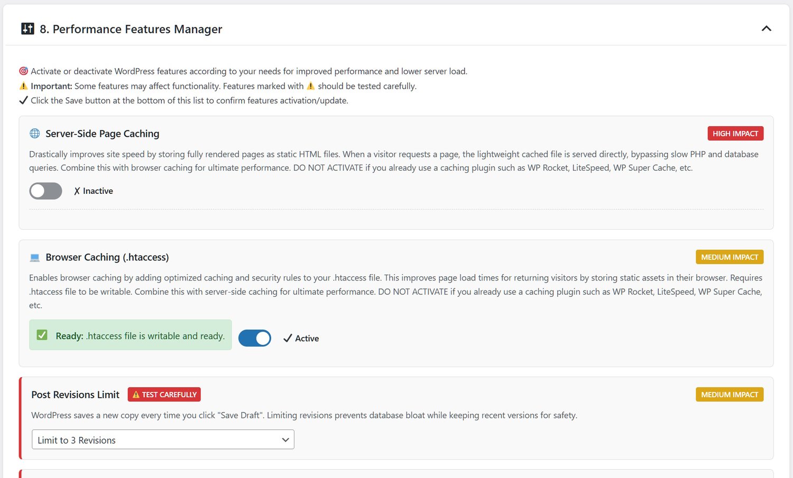The height and width of the screenshot is (478, 793).
Task: Click the laptop icon beside Browser Caching
Action: 35,258
